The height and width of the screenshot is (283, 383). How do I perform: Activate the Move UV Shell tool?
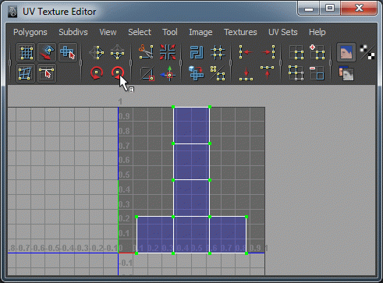(x=68, y=52)
